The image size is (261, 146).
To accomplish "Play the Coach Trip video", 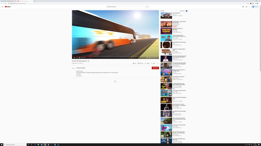I will 74,58.
